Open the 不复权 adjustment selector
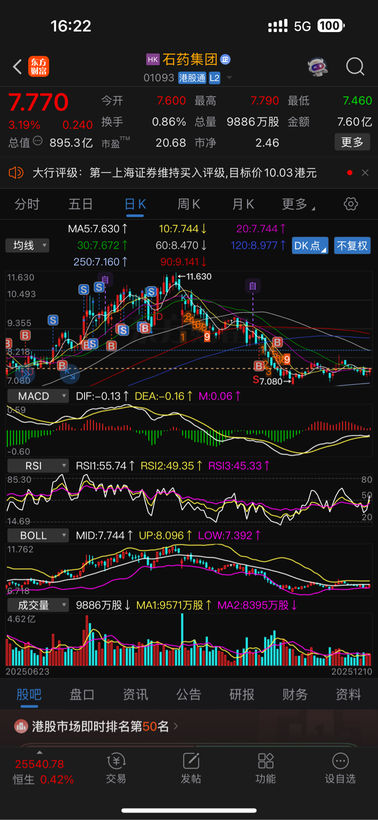 tap(352, 245)
